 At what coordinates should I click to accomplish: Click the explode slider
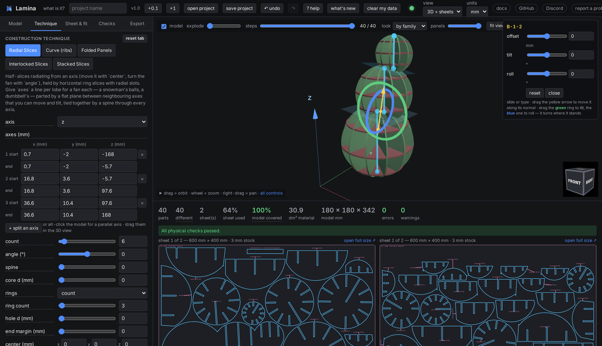click(x=224, y=26)
